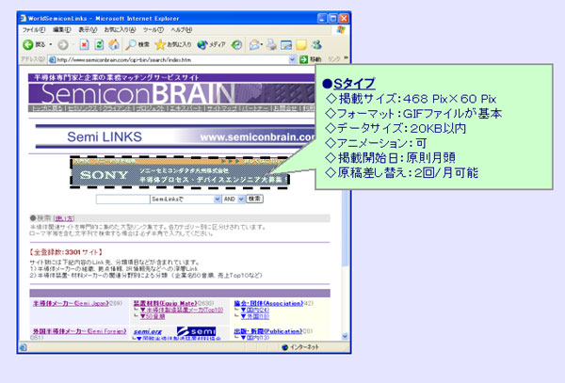Open the ファイル(F) menu
Screen dimensions: 565x383
(34, 30)
